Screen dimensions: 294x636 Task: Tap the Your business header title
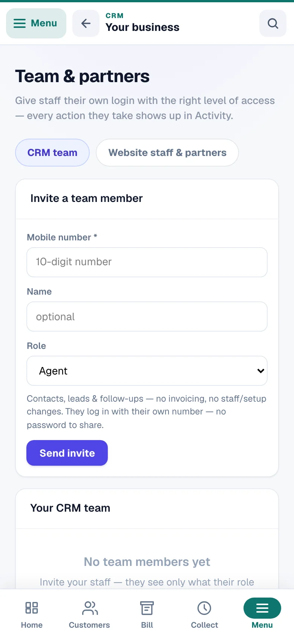pos(142,27)
